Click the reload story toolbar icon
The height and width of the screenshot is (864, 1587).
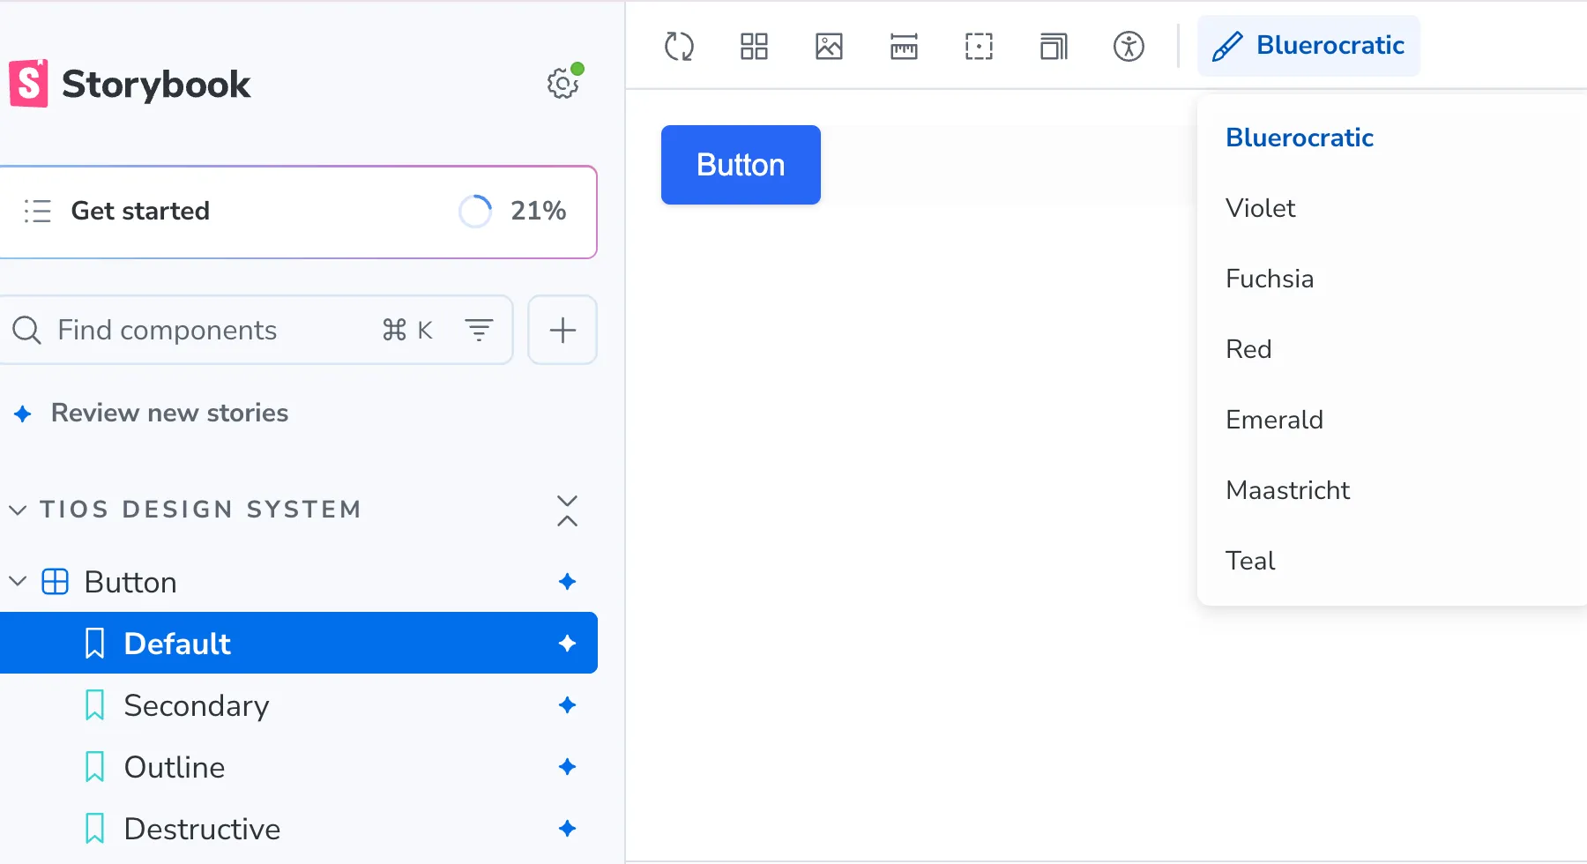click(x=679, y=46)
